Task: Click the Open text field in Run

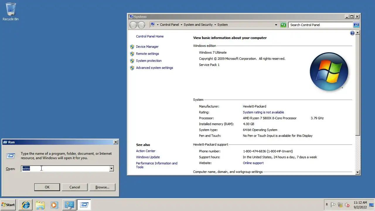Action: click(66, 169)
